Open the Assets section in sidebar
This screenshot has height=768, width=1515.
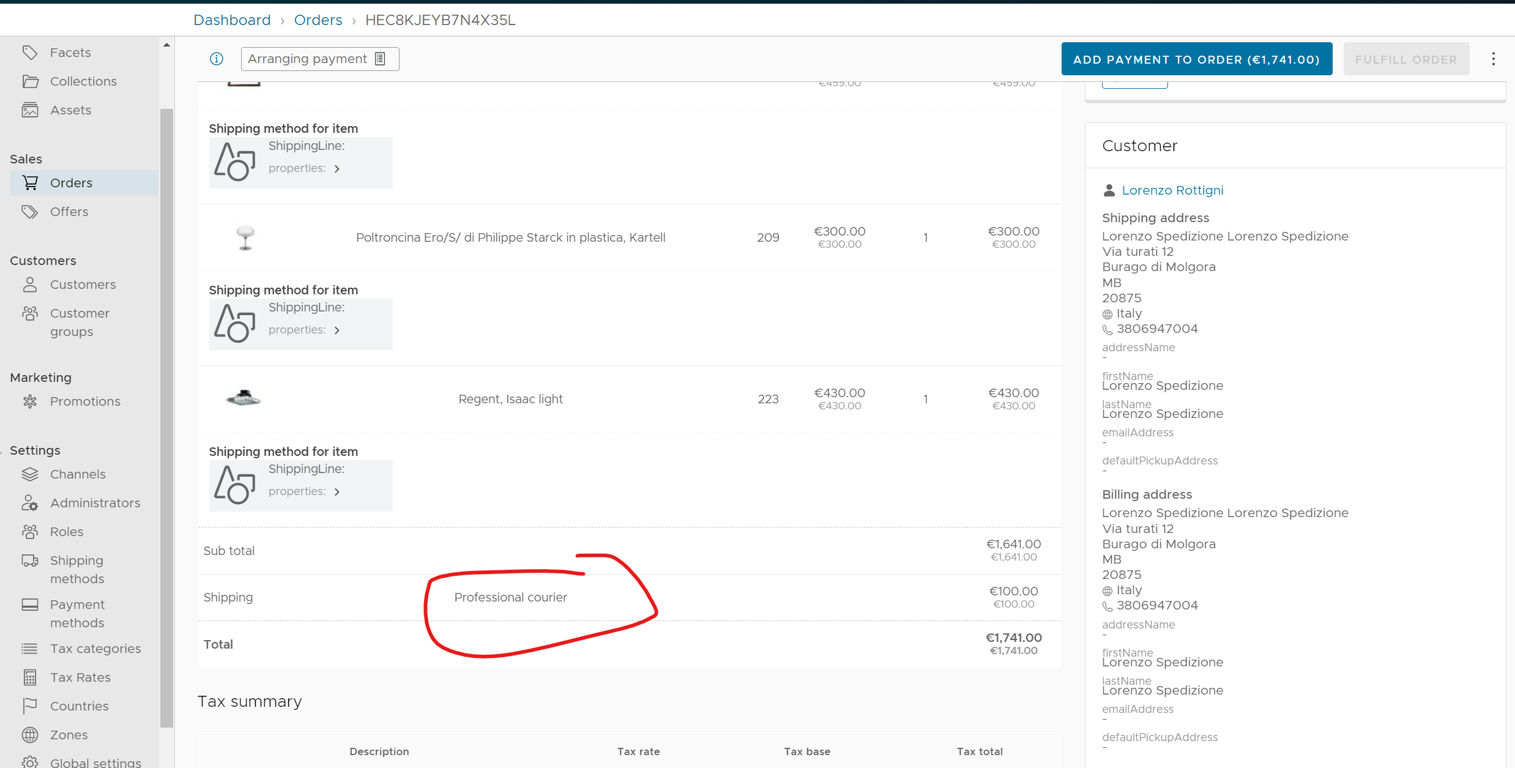pos(31,110)
